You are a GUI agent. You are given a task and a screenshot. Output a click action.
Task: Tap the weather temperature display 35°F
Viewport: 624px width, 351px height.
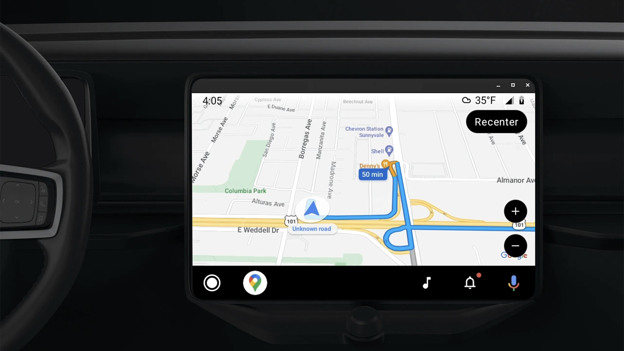click(480, 100)
